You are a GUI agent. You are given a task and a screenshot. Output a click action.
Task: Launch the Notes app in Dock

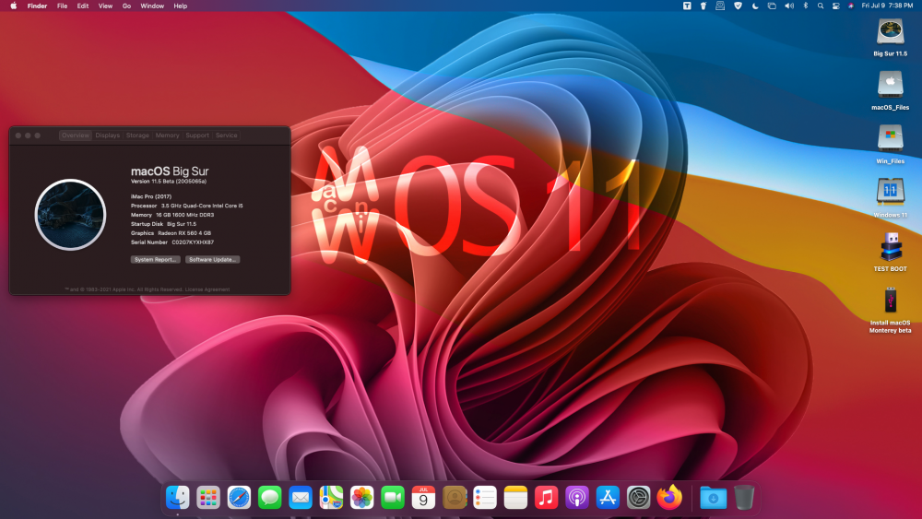[x=515, y=498]
